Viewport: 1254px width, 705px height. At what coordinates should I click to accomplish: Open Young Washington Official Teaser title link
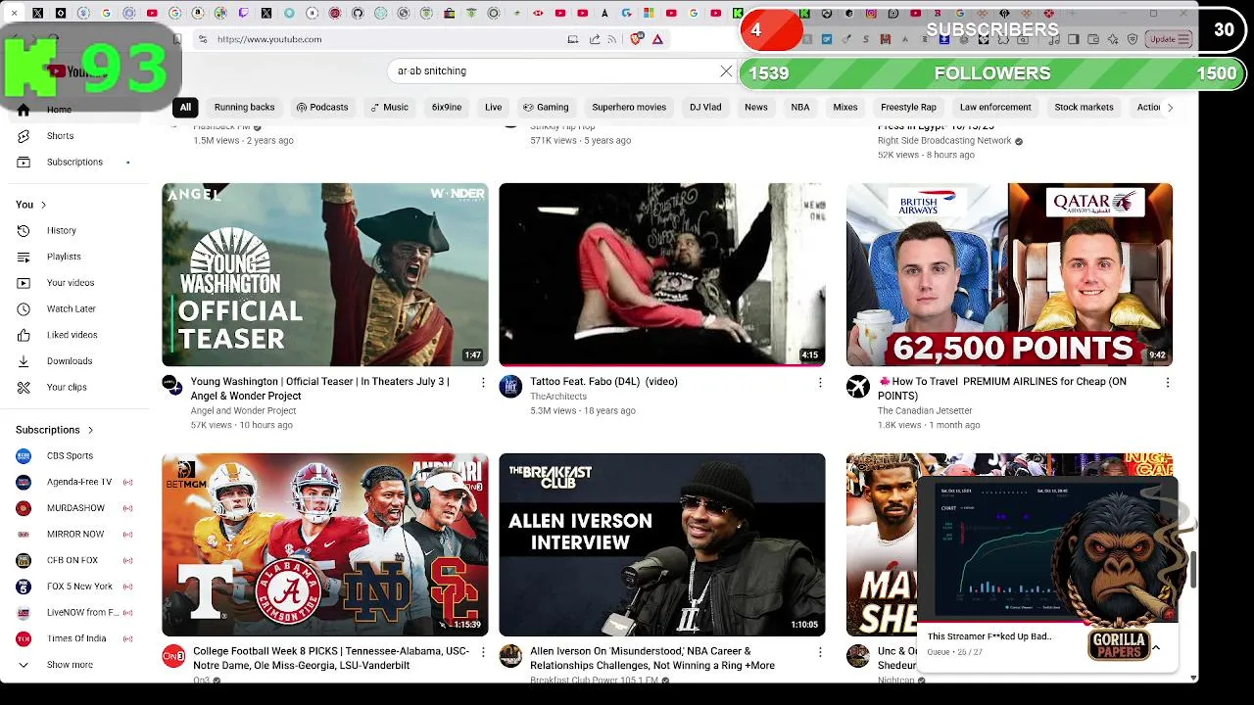coord(320,389)
